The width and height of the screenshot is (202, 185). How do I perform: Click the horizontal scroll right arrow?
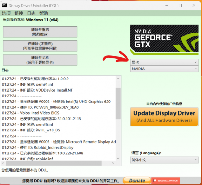(x=113, y=163)
